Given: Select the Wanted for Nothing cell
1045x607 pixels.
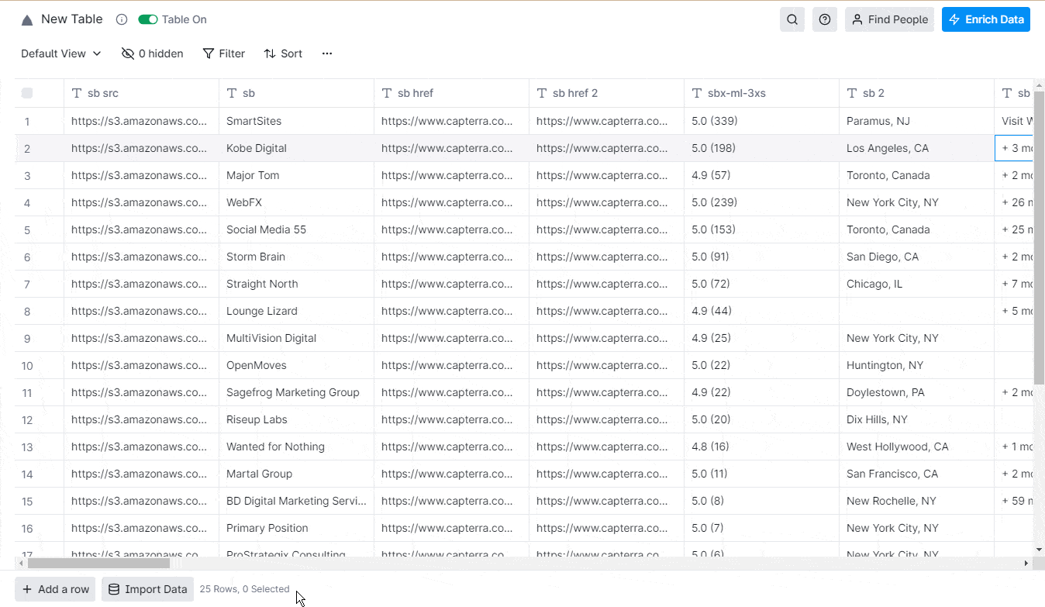Looking at the screenshot, I should (296, 447).
